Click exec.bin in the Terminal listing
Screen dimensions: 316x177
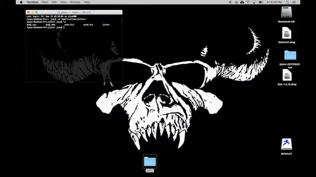69,25
